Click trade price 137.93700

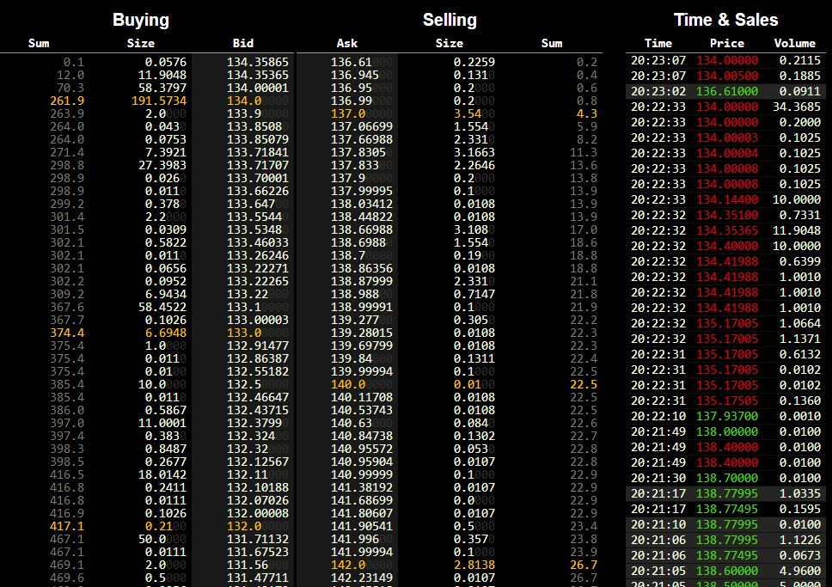(727, 416)
